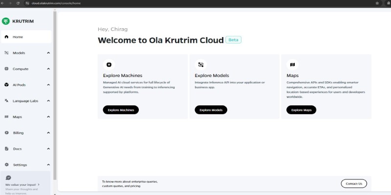391x195 pixels.
Task: Click the Maps card title
Action: coord(292,76)
